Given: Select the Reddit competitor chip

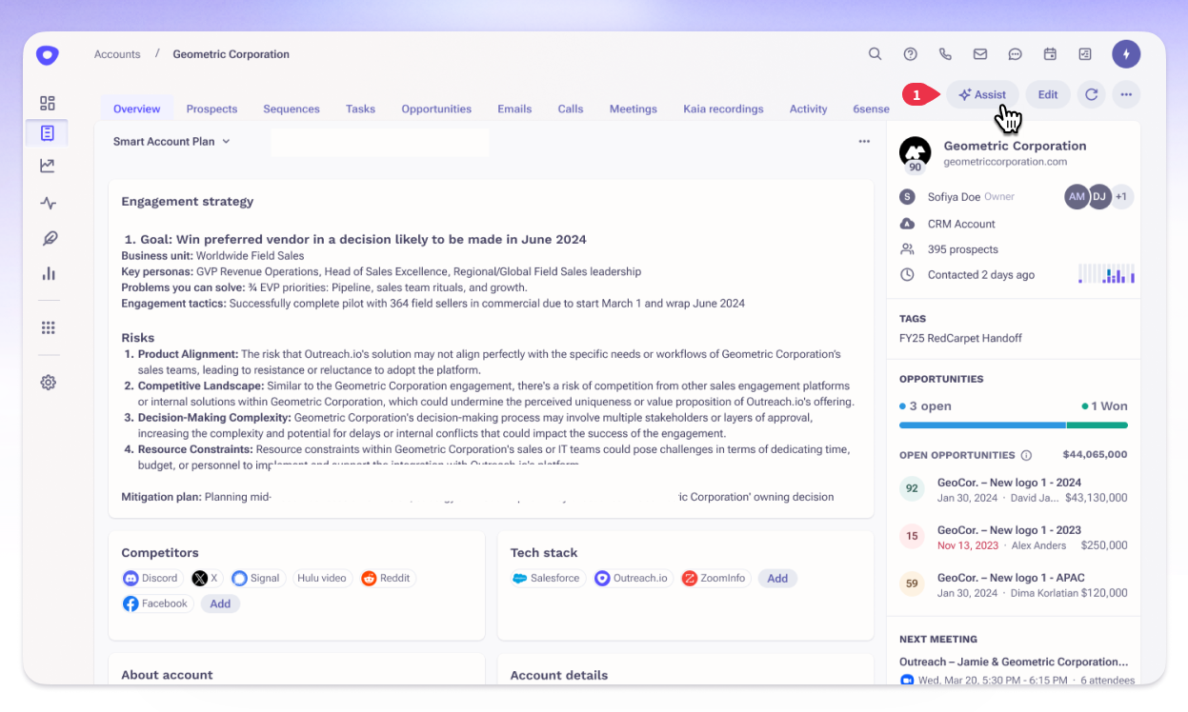Looking at the screenshot, I should [x=386, y=578].
